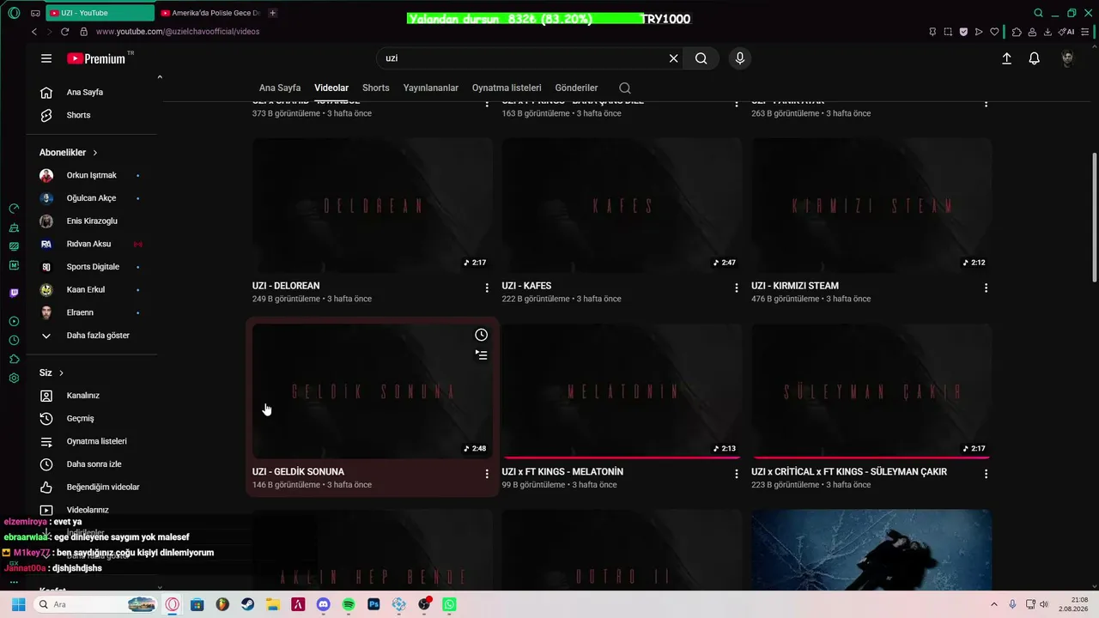Start voice search with the microphone
1099x618 pixels.
[x=740, y=58]
